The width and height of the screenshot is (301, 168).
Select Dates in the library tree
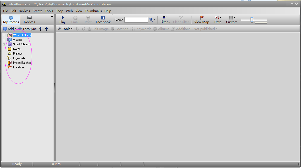click(x=17, y=49)
